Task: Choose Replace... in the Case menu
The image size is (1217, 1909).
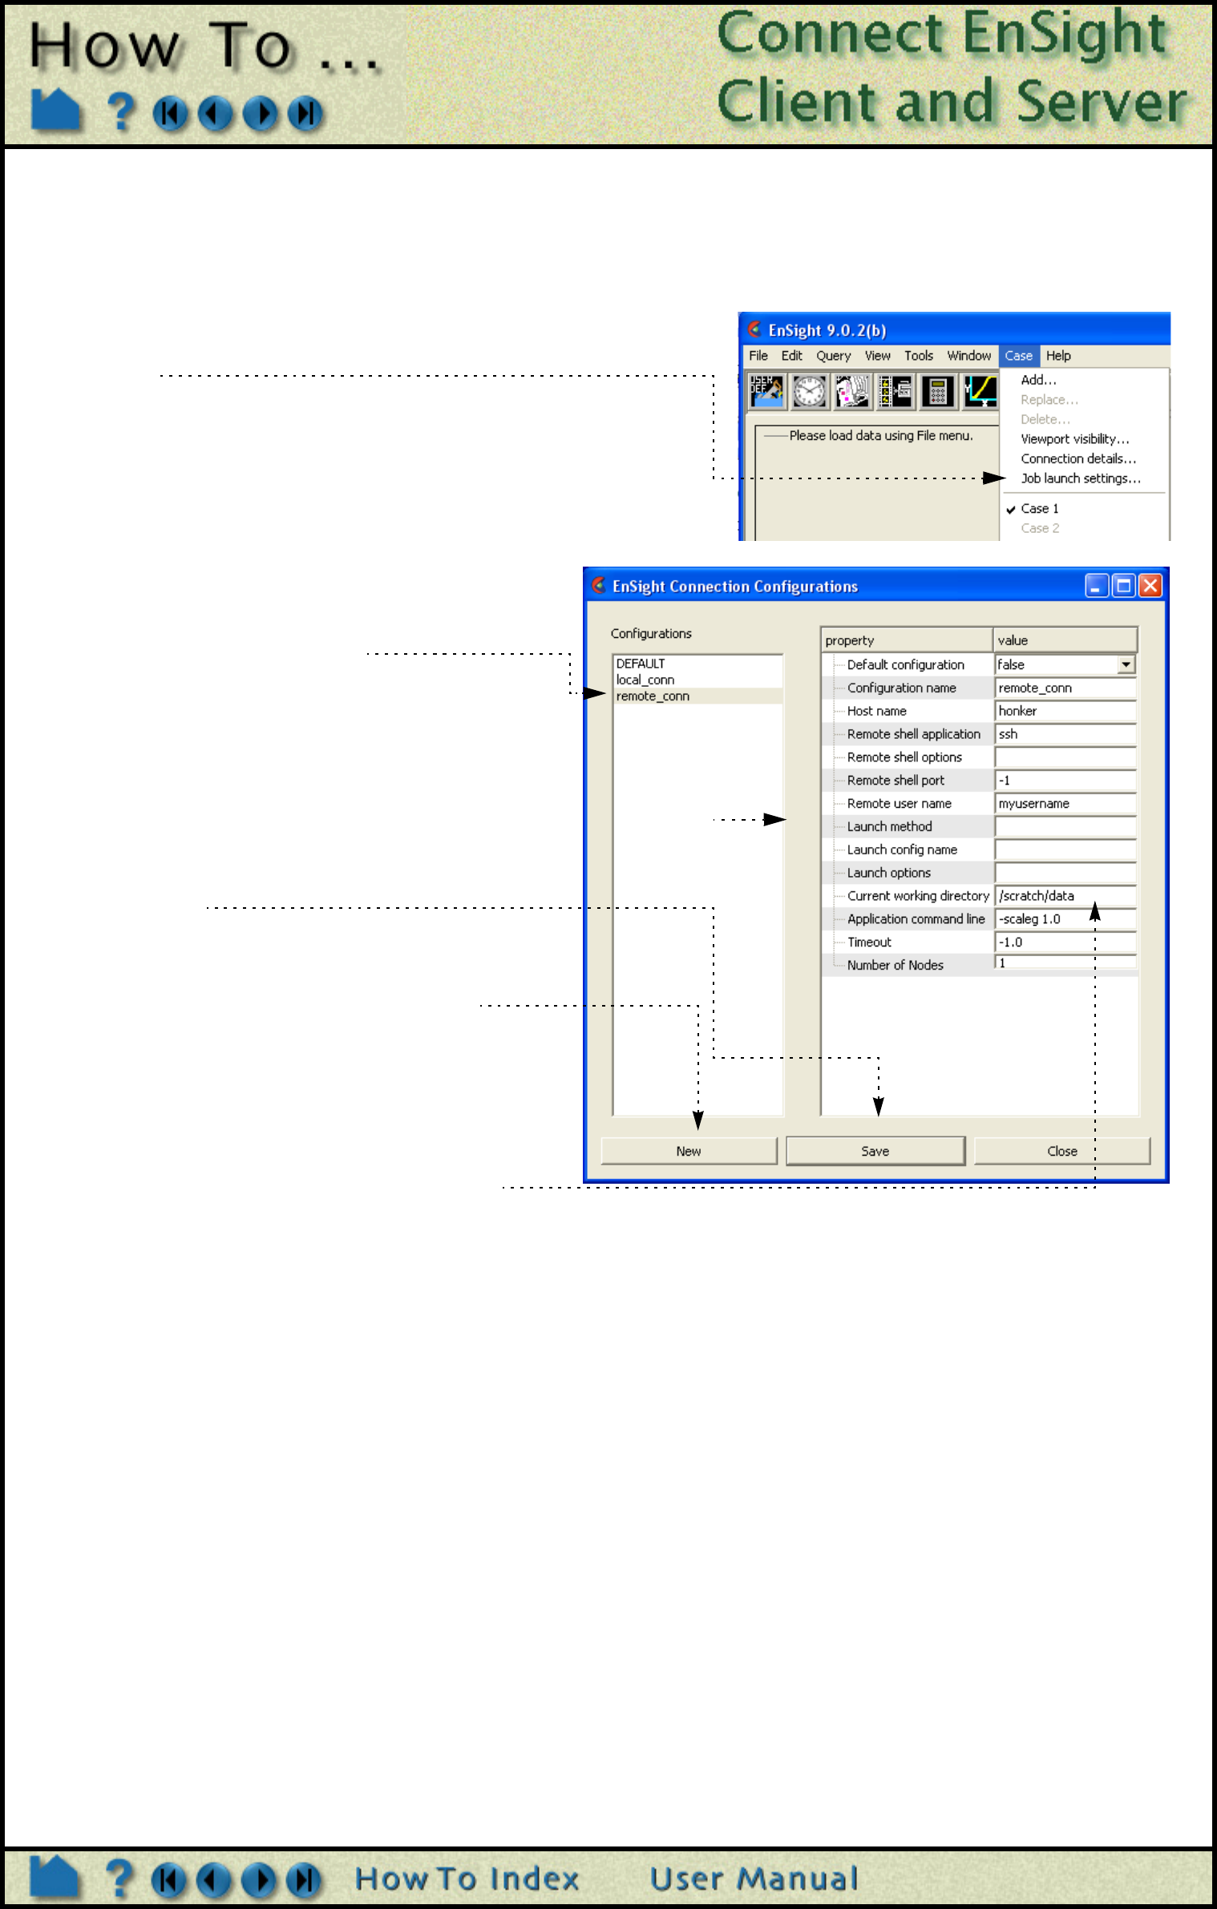Action: (1049, 400)
